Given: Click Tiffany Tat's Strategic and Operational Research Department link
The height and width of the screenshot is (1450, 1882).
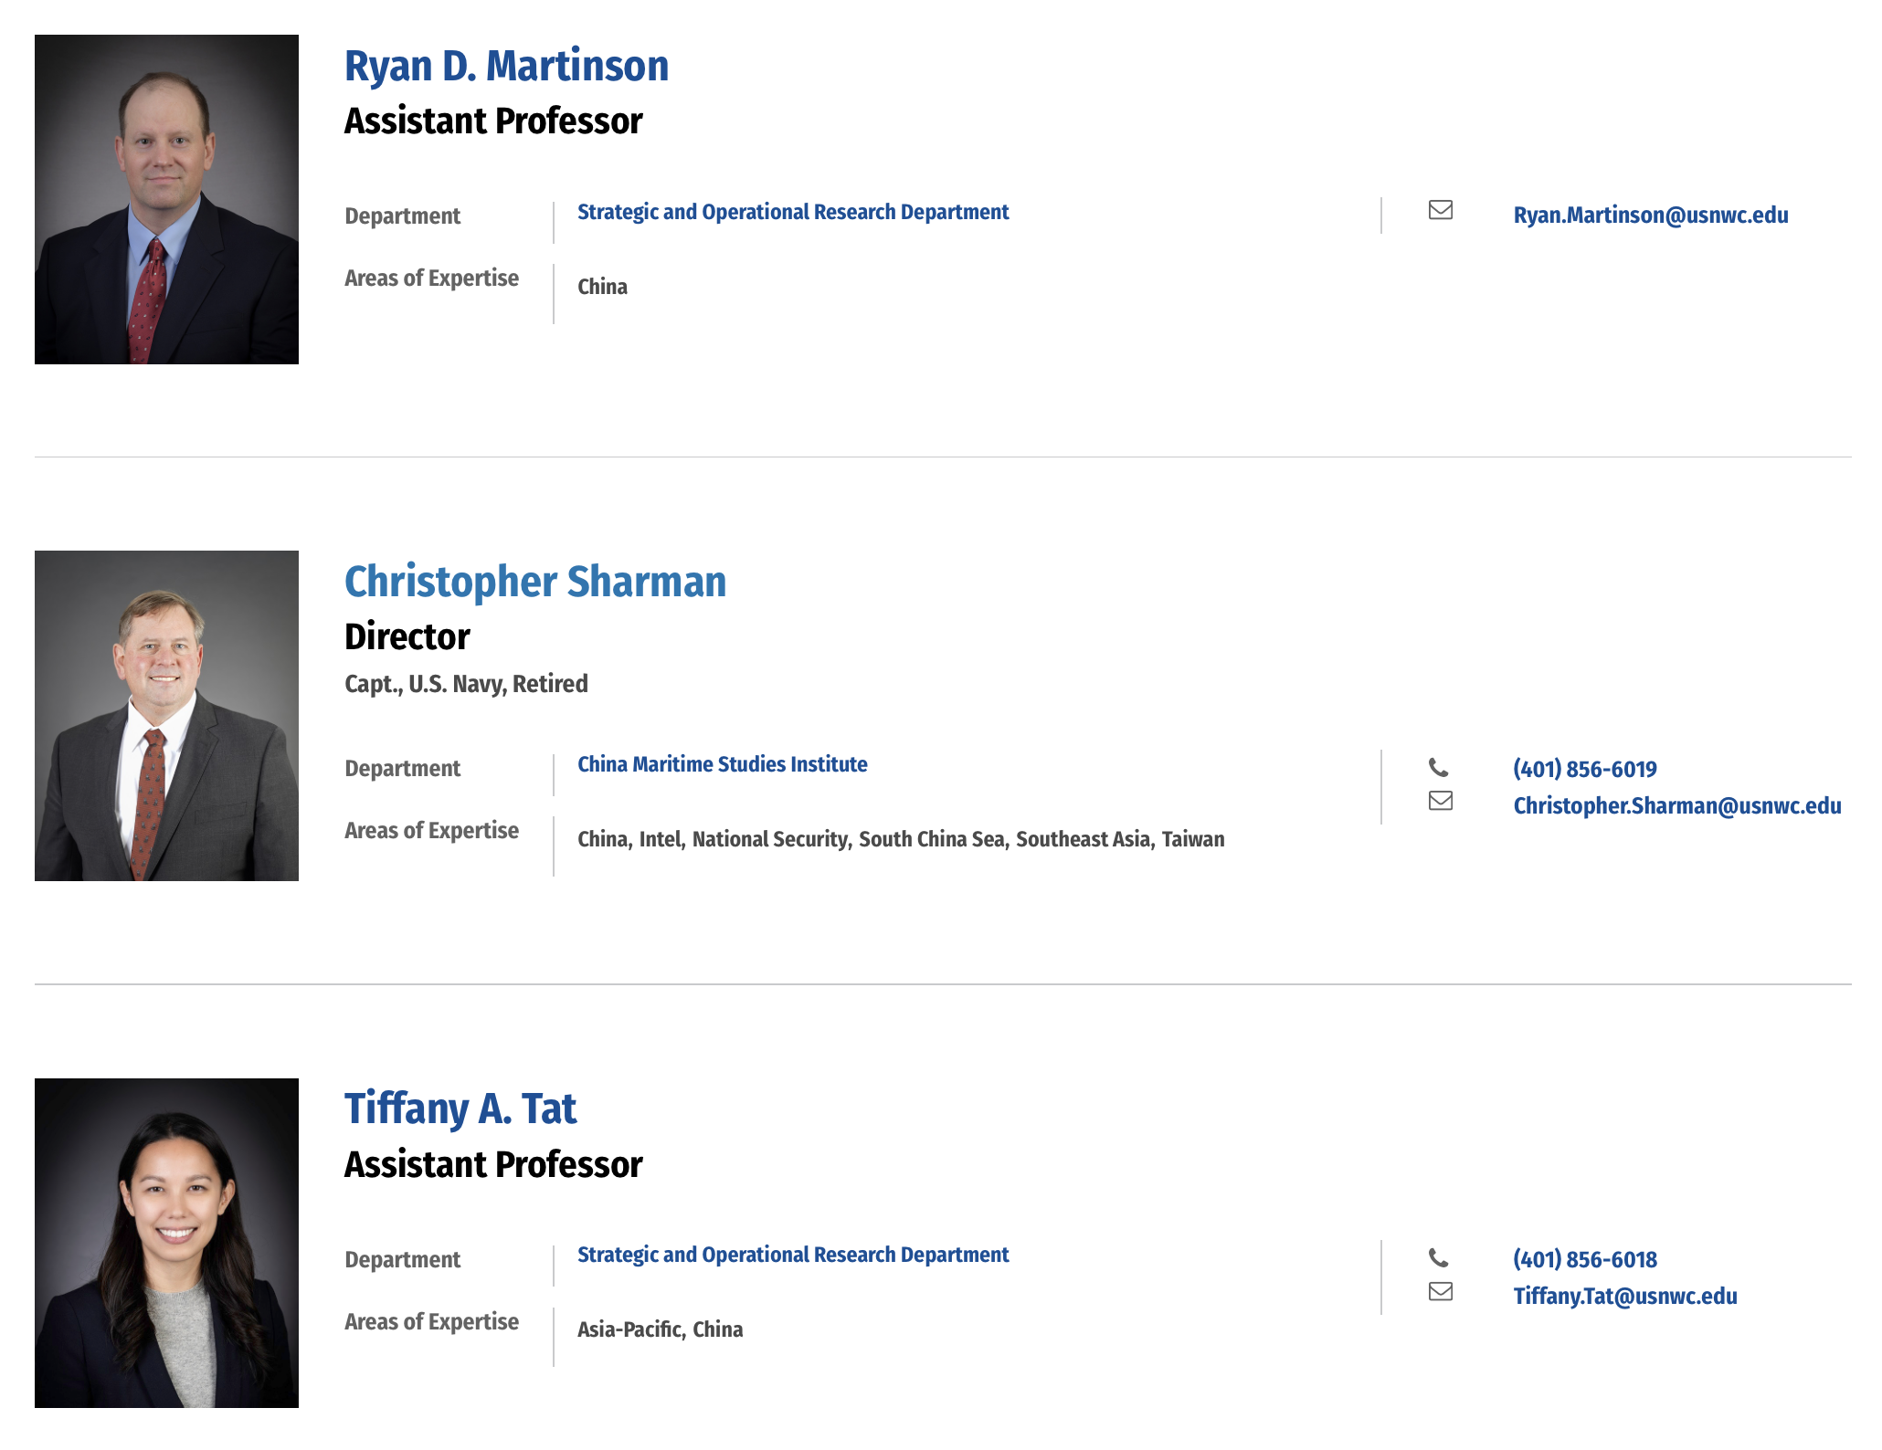Looking at the screenshot, I should click(x=793, y=1255).
